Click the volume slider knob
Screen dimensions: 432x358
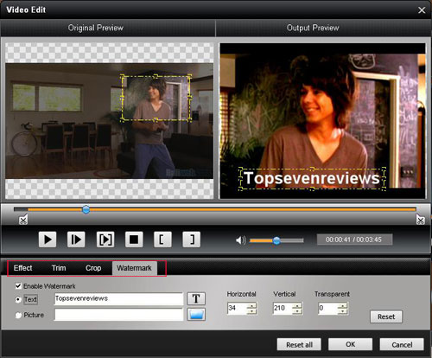point(276,240)
